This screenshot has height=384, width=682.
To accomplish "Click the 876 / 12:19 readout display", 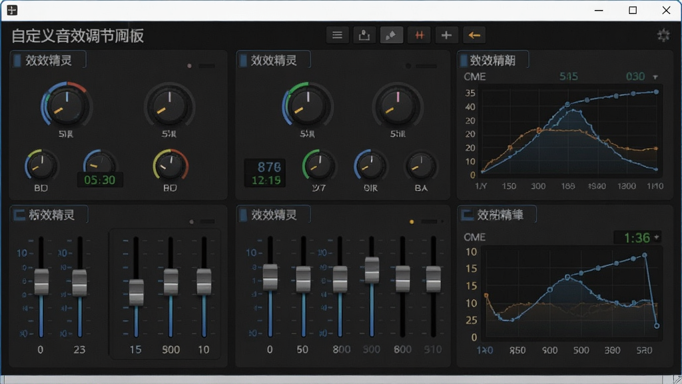I will tap(265, 173).
